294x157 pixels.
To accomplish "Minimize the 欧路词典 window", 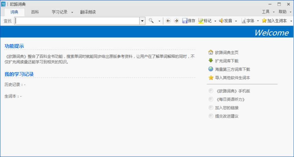I will click(x=270, y=4).
